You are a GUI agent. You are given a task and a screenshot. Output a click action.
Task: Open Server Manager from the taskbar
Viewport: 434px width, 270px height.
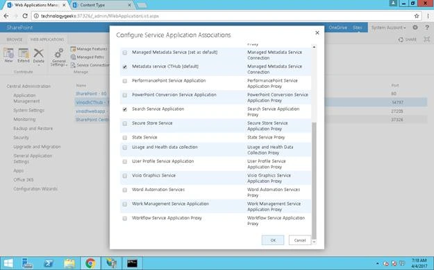[x=27, y=263]
